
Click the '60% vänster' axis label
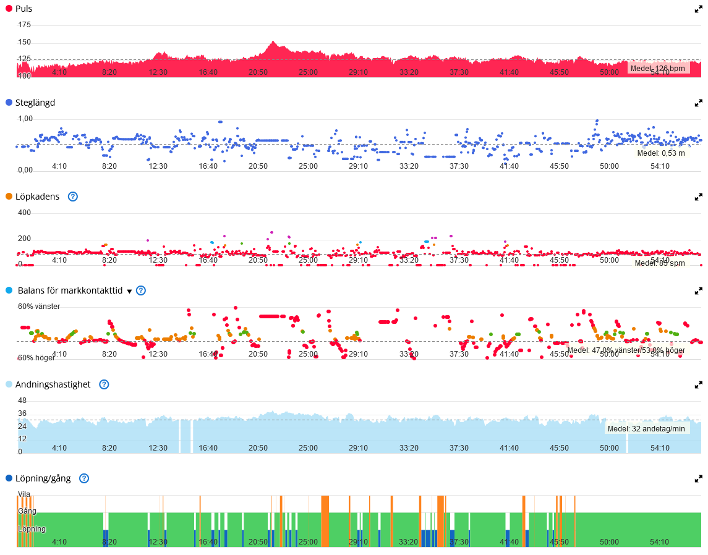[39, 307]
